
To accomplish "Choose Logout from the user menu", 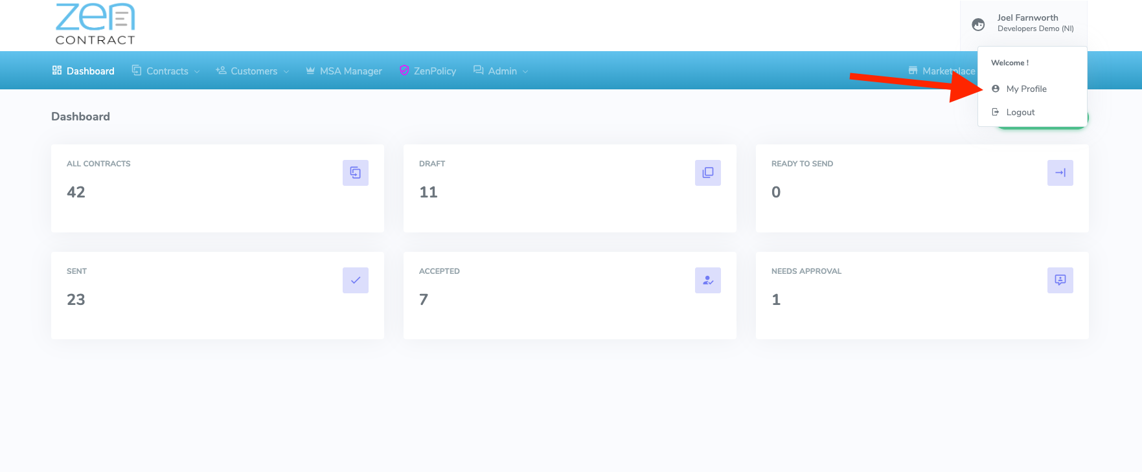I will pyautogui.click(x=1020, y=112).
